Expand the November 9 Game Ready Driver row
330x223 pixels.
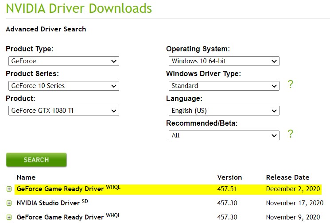point(9,217)
